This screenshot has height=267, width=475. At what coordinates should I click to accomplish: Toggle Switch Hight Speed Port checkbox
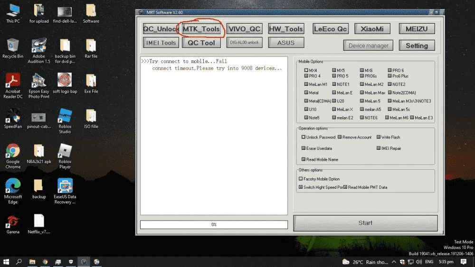[x=301, y=187]
